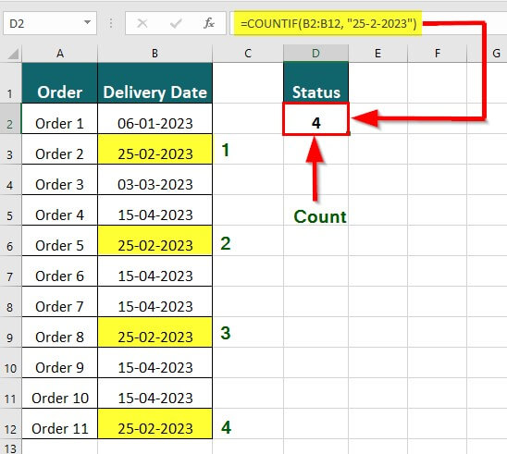Select row 1 header
Screen dimensions: 507x454
pyautogui.click(x=10, y=82)
